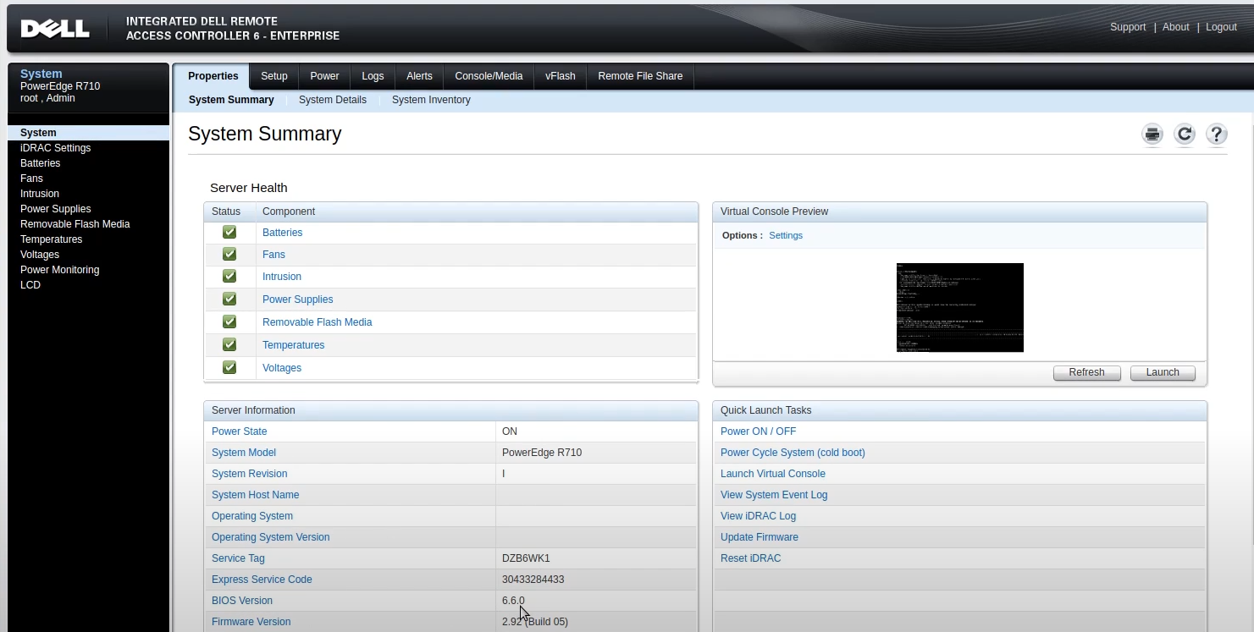Click the Express Service Code value 30433284433

[x=533, y=580]
